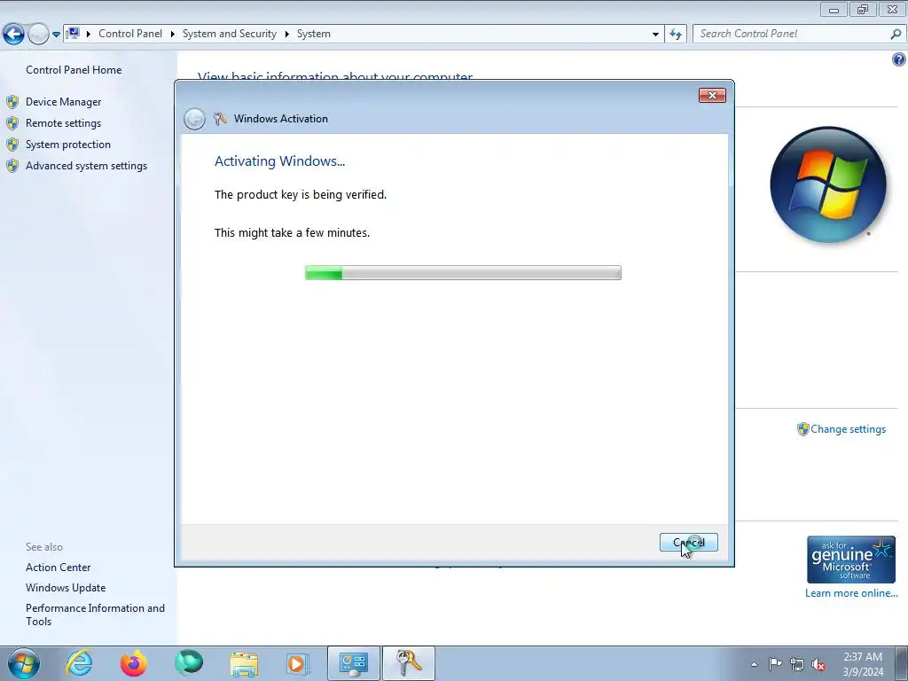Click the computer icon in address bar
Screen dimensions: 908x681
point(73,34)
